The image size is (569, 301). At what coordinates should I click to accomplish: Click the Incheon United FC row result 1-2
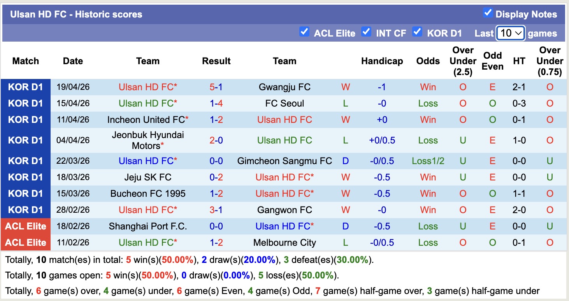point(216,119)
